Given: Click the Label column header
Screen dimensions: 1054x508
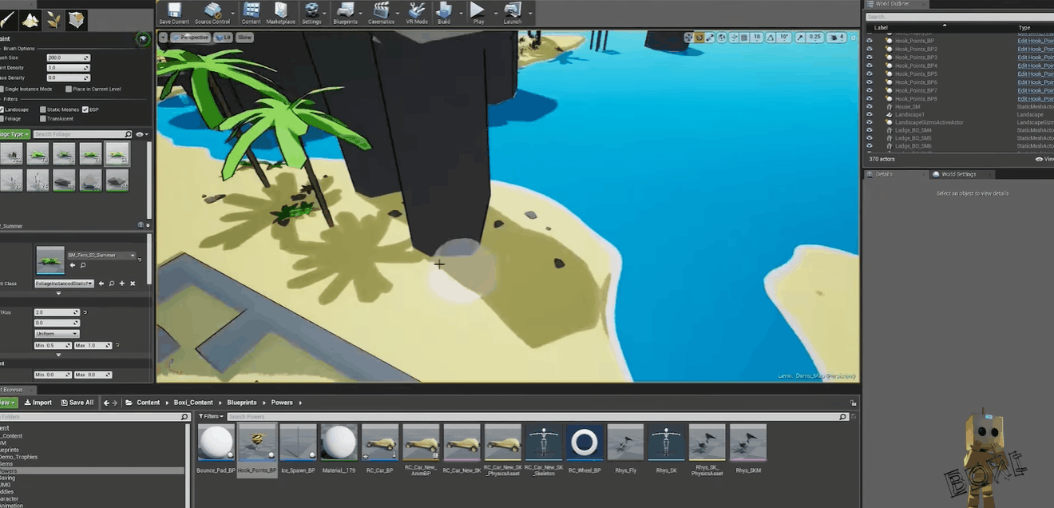Looking at the screenshot, I should tap(882, 27).
